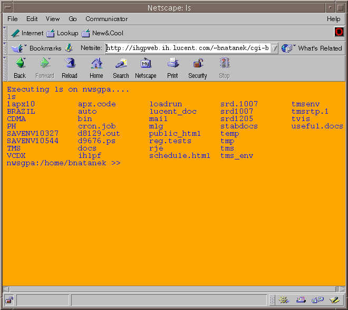This screenshot has height=310, width=348.
Task: Click the scrollbar left arrow
Action: tap(6, 289)
